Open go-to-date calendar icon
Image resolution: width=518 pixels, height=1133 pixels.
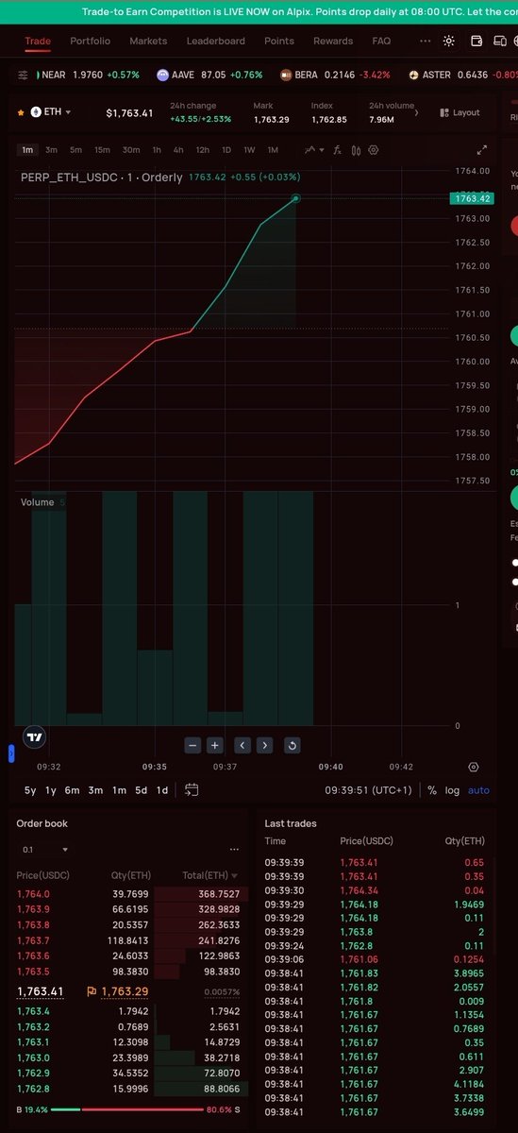[192, 790]
